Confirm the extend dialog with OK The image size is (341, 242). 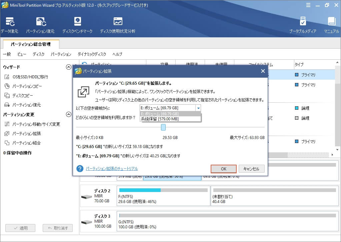tap(224, 169)
